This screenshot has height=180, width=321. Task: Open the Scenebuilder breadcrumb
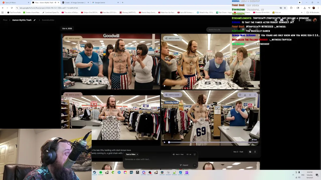tap(48, 20)
